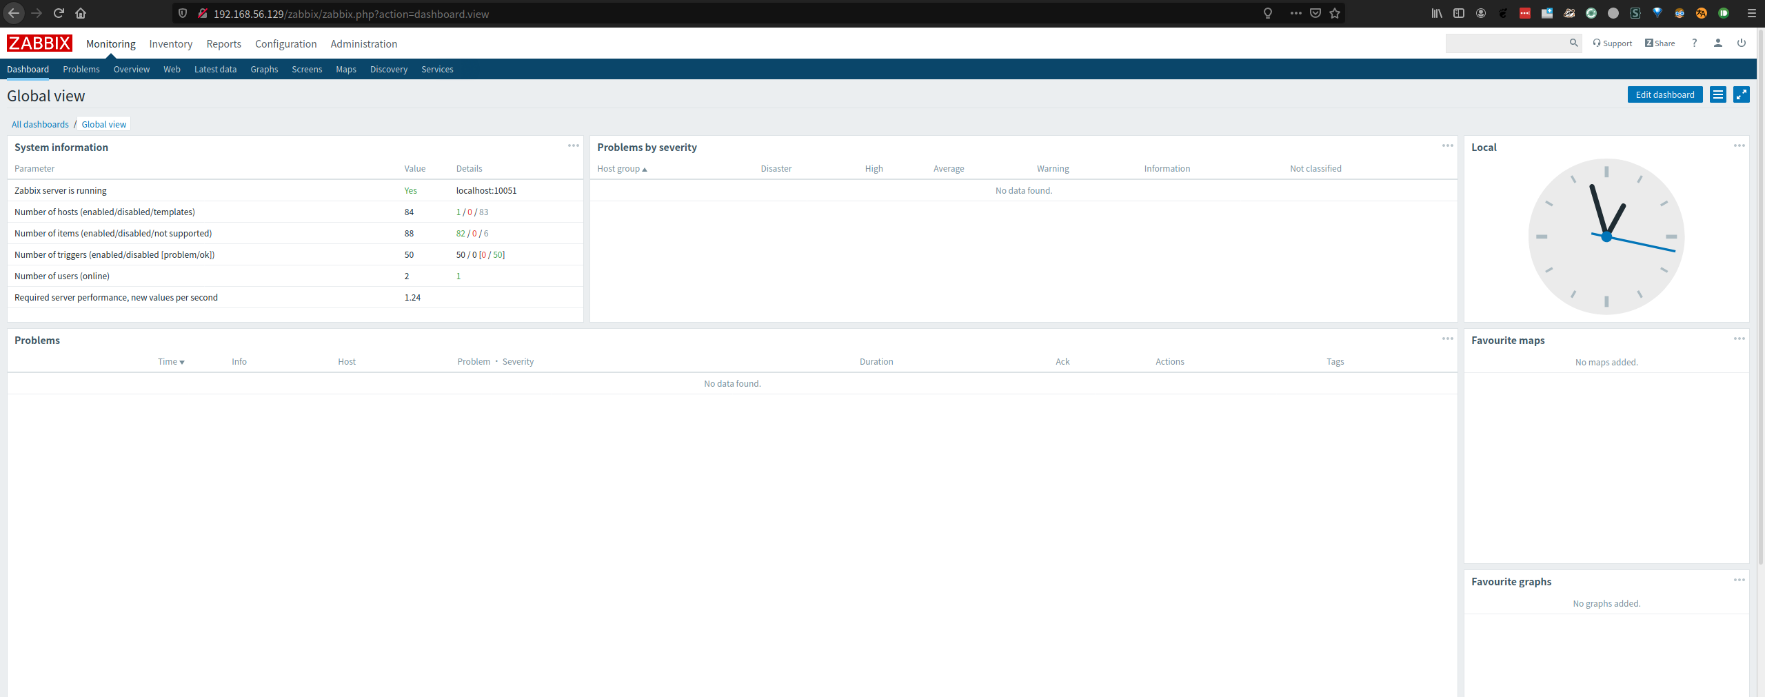The width and height of the screenshot is (1765, 697).
Task: Open the All dashboards link
Action: [40, 124]
